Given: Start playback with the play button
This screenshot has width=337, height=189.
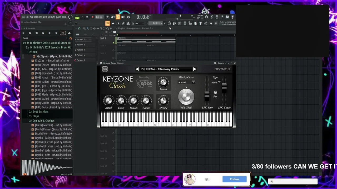Looking at the screenshot, I should pos(82,17).
